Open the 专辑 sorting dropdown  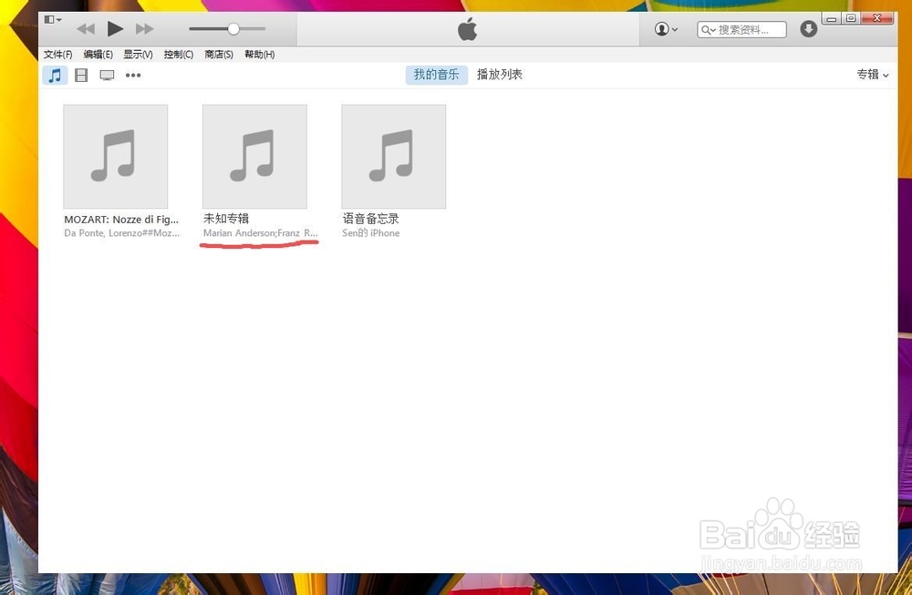871,75
